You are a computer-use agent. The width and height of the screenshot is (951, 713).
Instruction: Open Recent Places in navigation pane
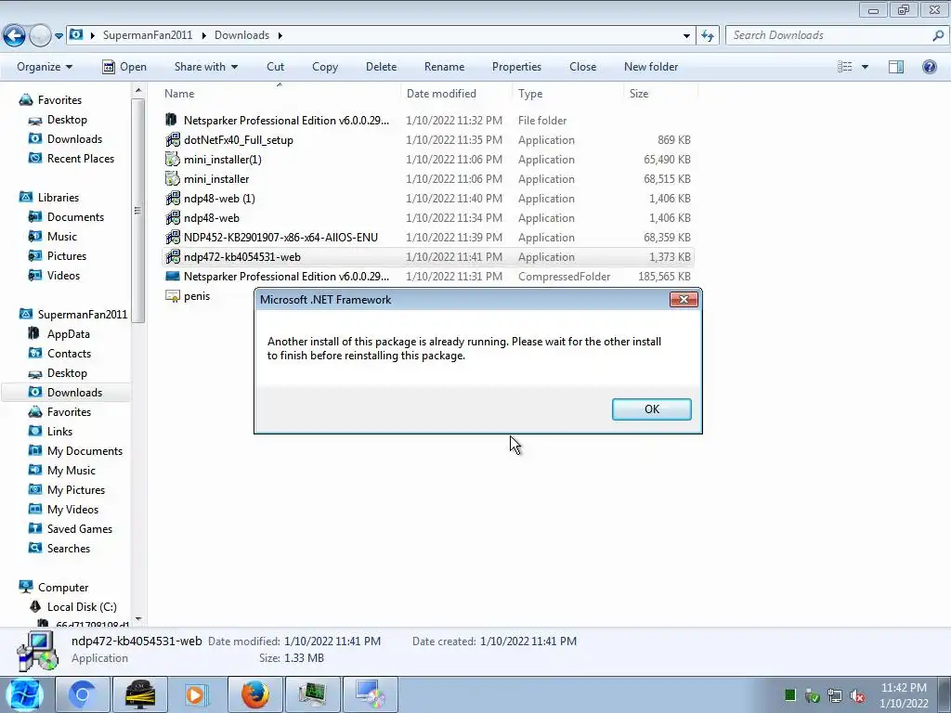pos(81,158)
